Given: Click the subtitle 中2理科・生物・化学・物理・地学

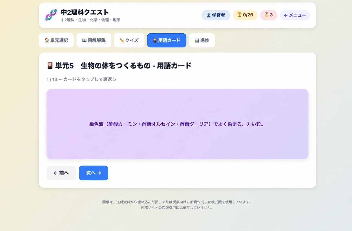Looking at the screenshot, I should point(91,20).
